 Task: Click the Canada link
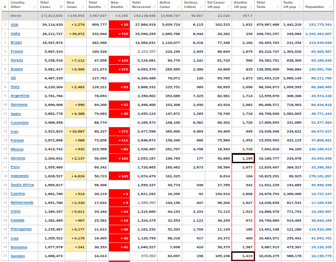pos(18,220)
